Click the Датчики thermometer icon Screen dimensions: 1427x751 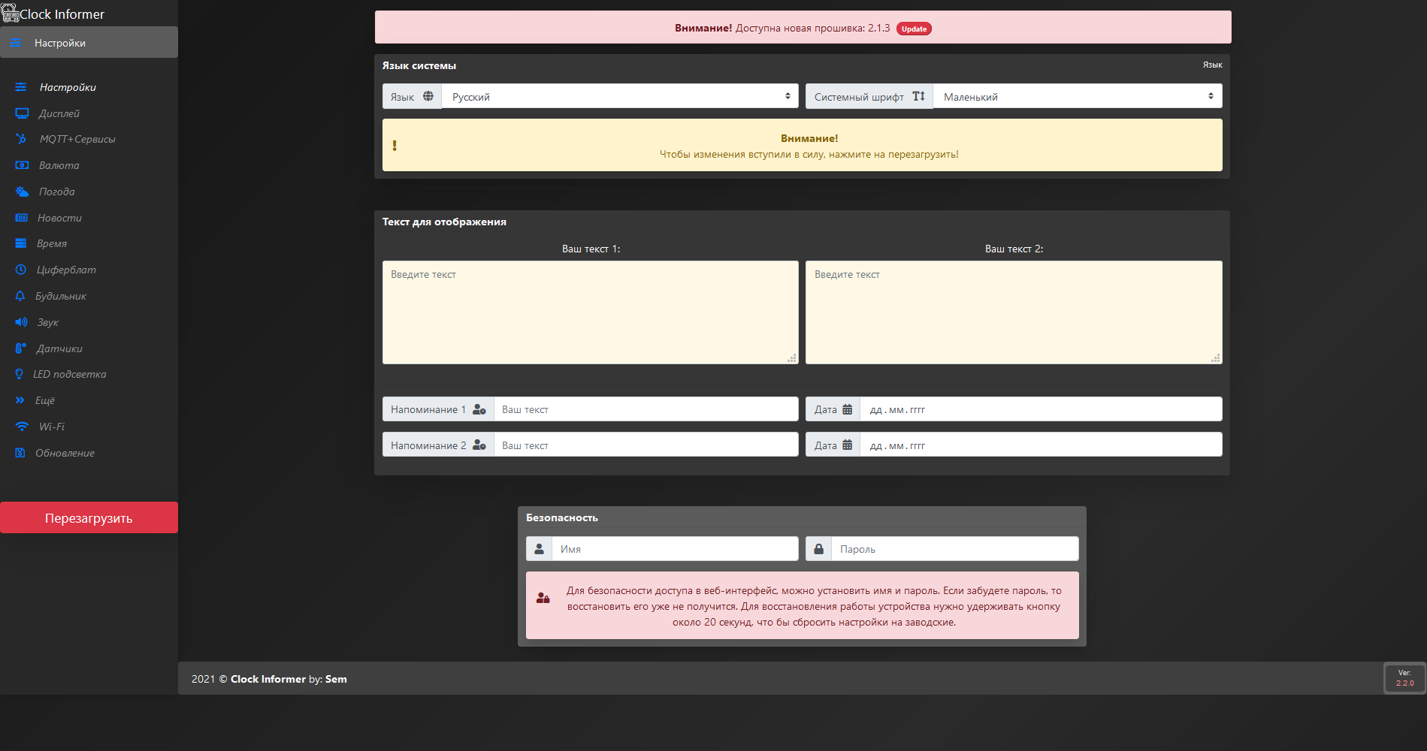[20, 348]
